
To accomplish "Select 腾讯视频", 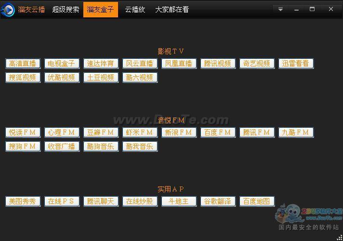I will click(218, 64).
